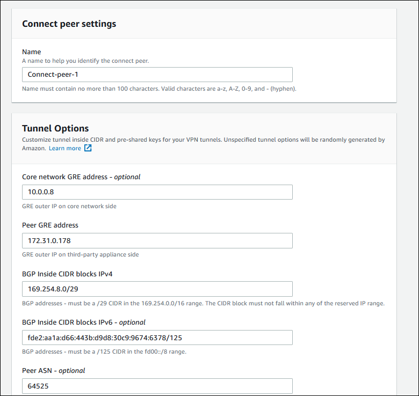
Task: Focus the Name field containing Connect-peer-1
Action: coord(157,75)
